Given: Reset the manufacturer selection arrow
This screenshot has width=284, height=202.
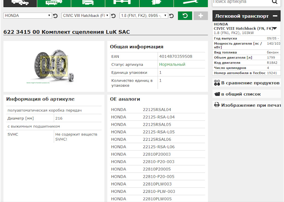Looking at the screenshot, I should [x=55, y=16].
